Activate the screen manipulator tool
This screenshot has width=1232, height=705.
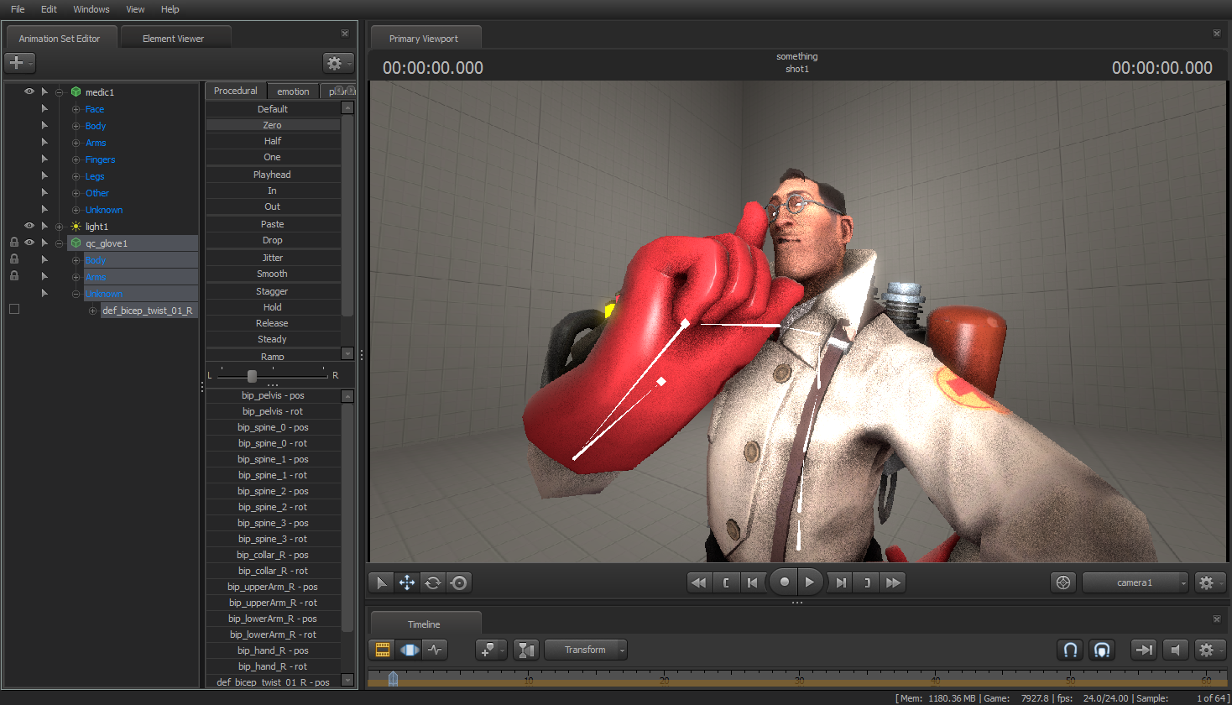click(459, 582)
